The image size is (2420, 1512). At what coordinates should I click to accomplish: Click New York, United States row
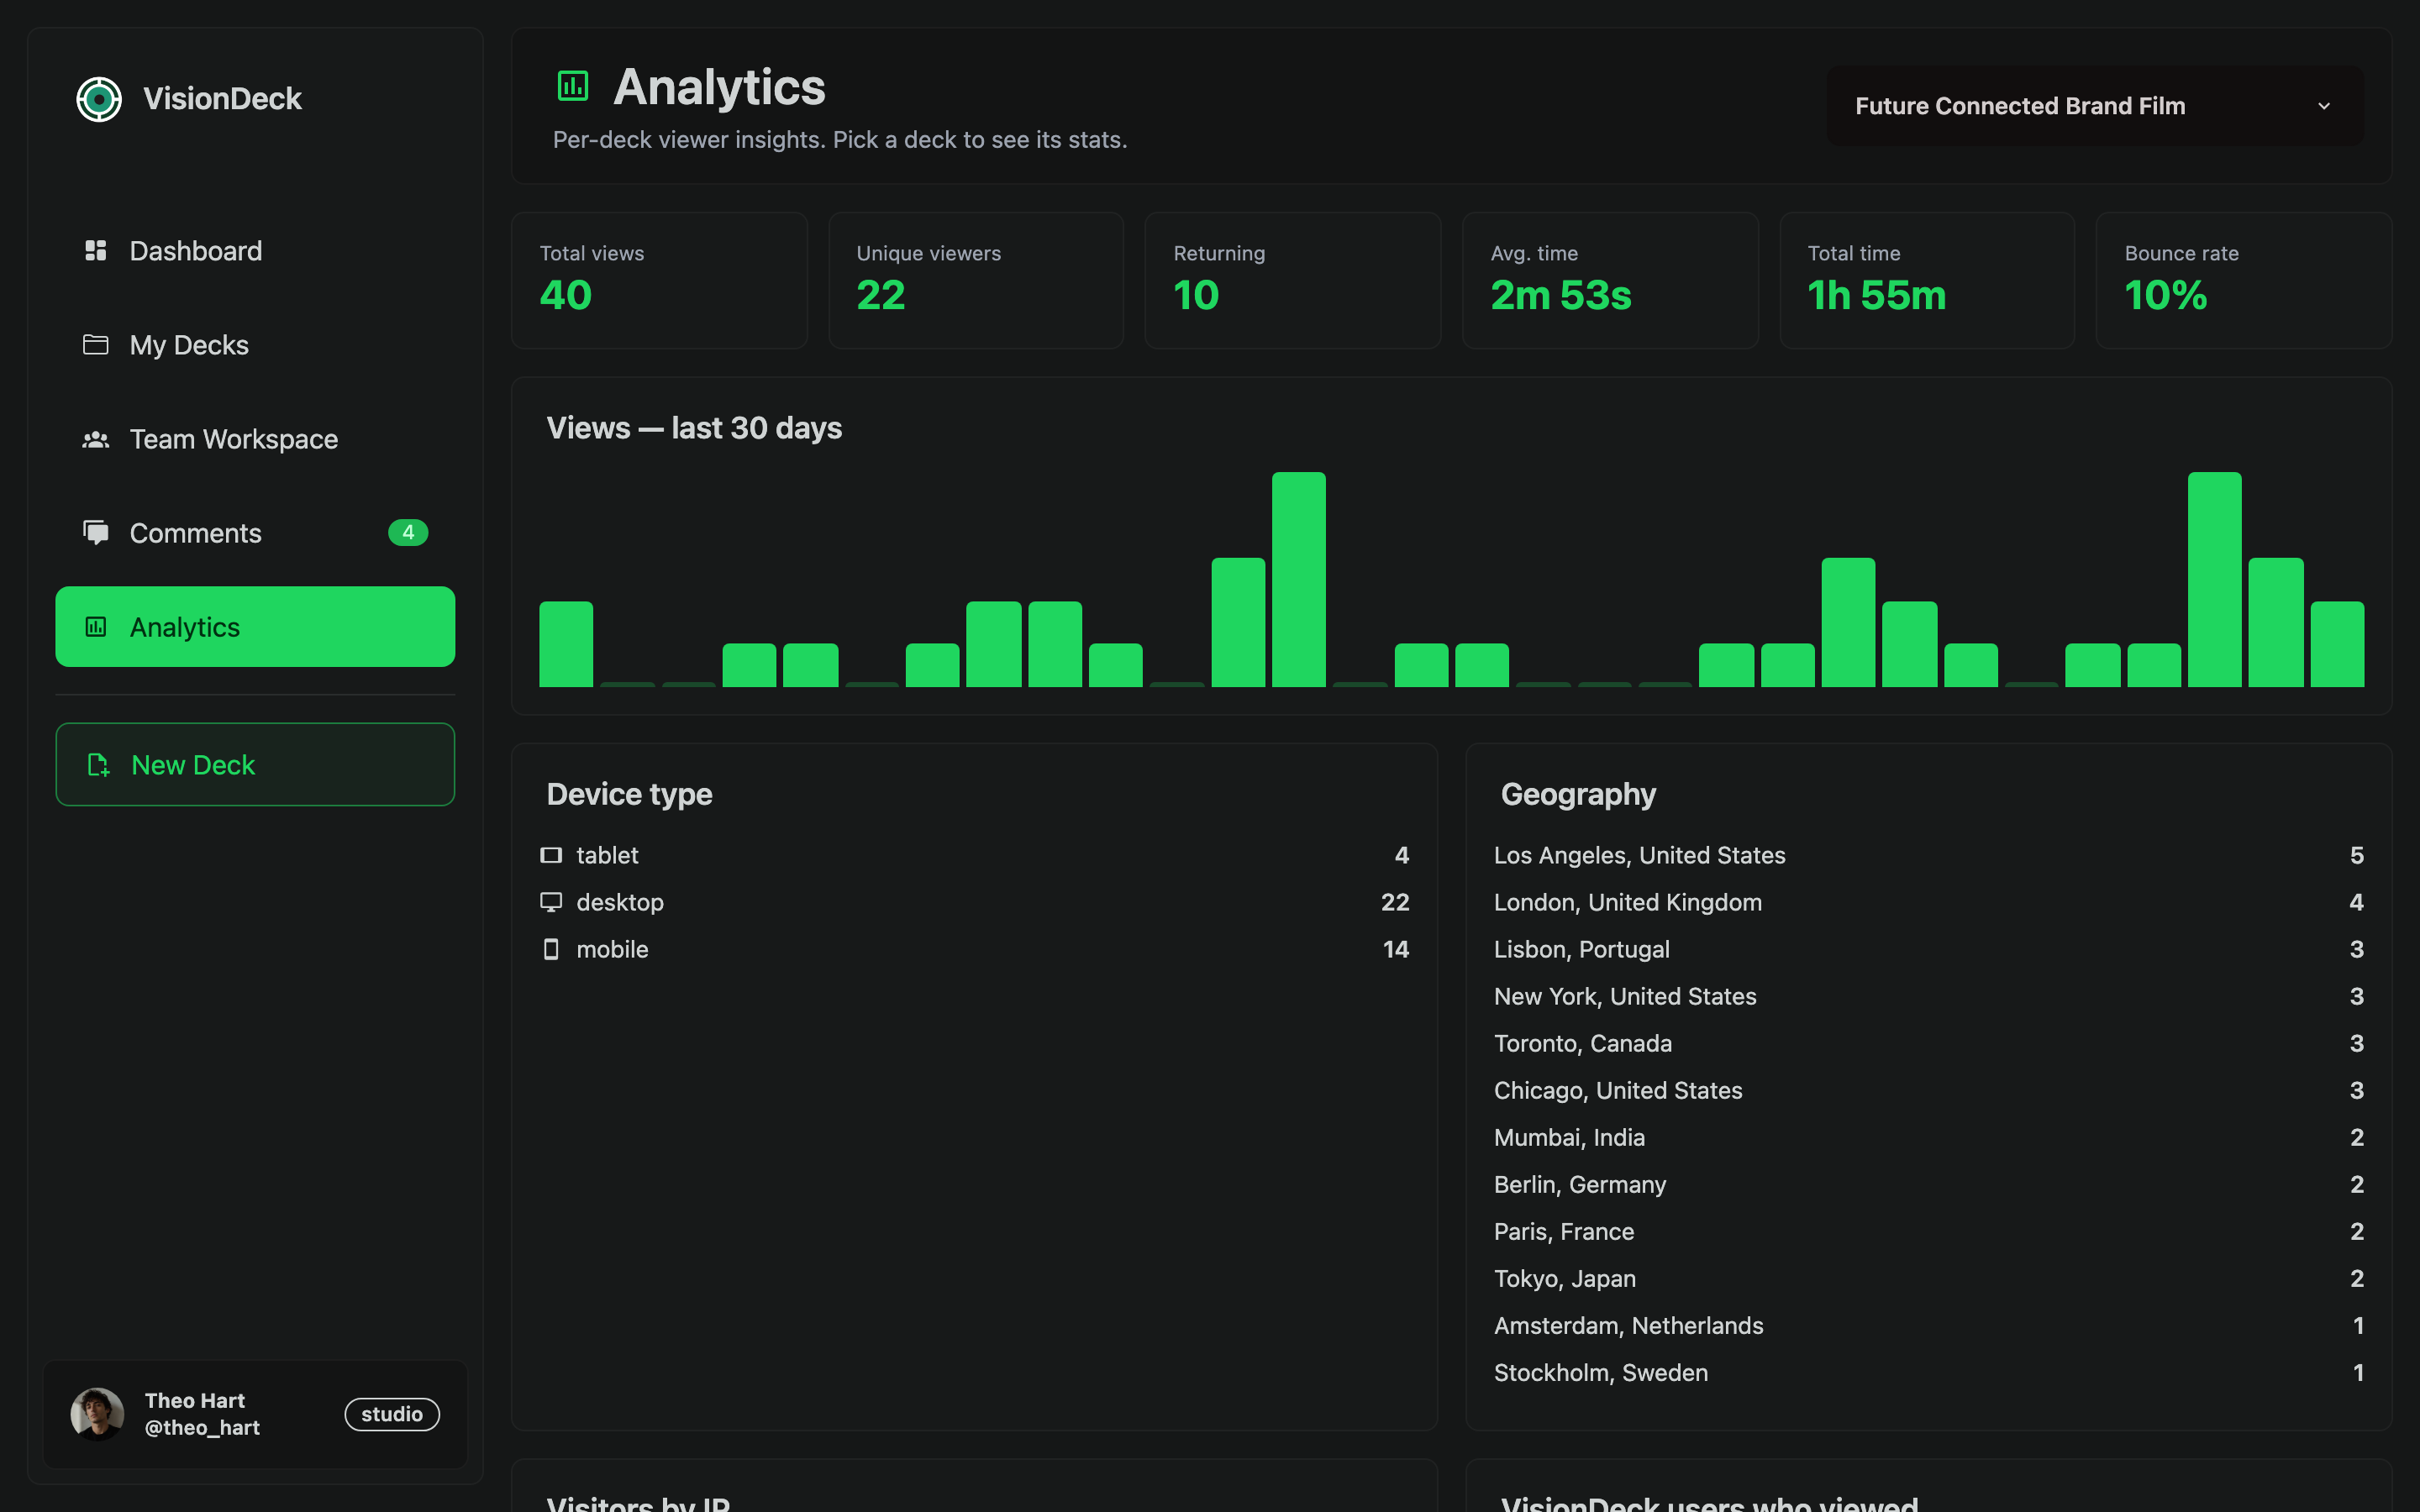1928,996
